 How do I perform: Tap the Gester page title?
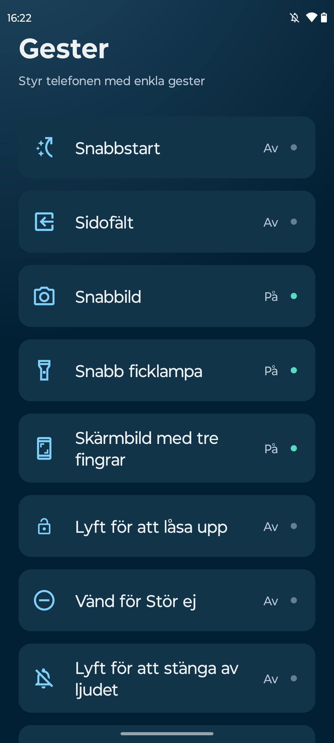[x=64, y=49]
